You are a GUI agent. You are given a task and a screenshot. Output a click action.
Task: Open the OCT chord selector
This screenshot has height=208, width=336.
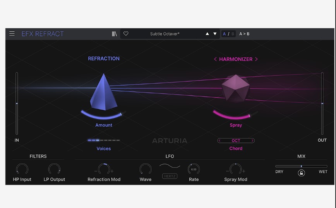[x=236, y=140]
